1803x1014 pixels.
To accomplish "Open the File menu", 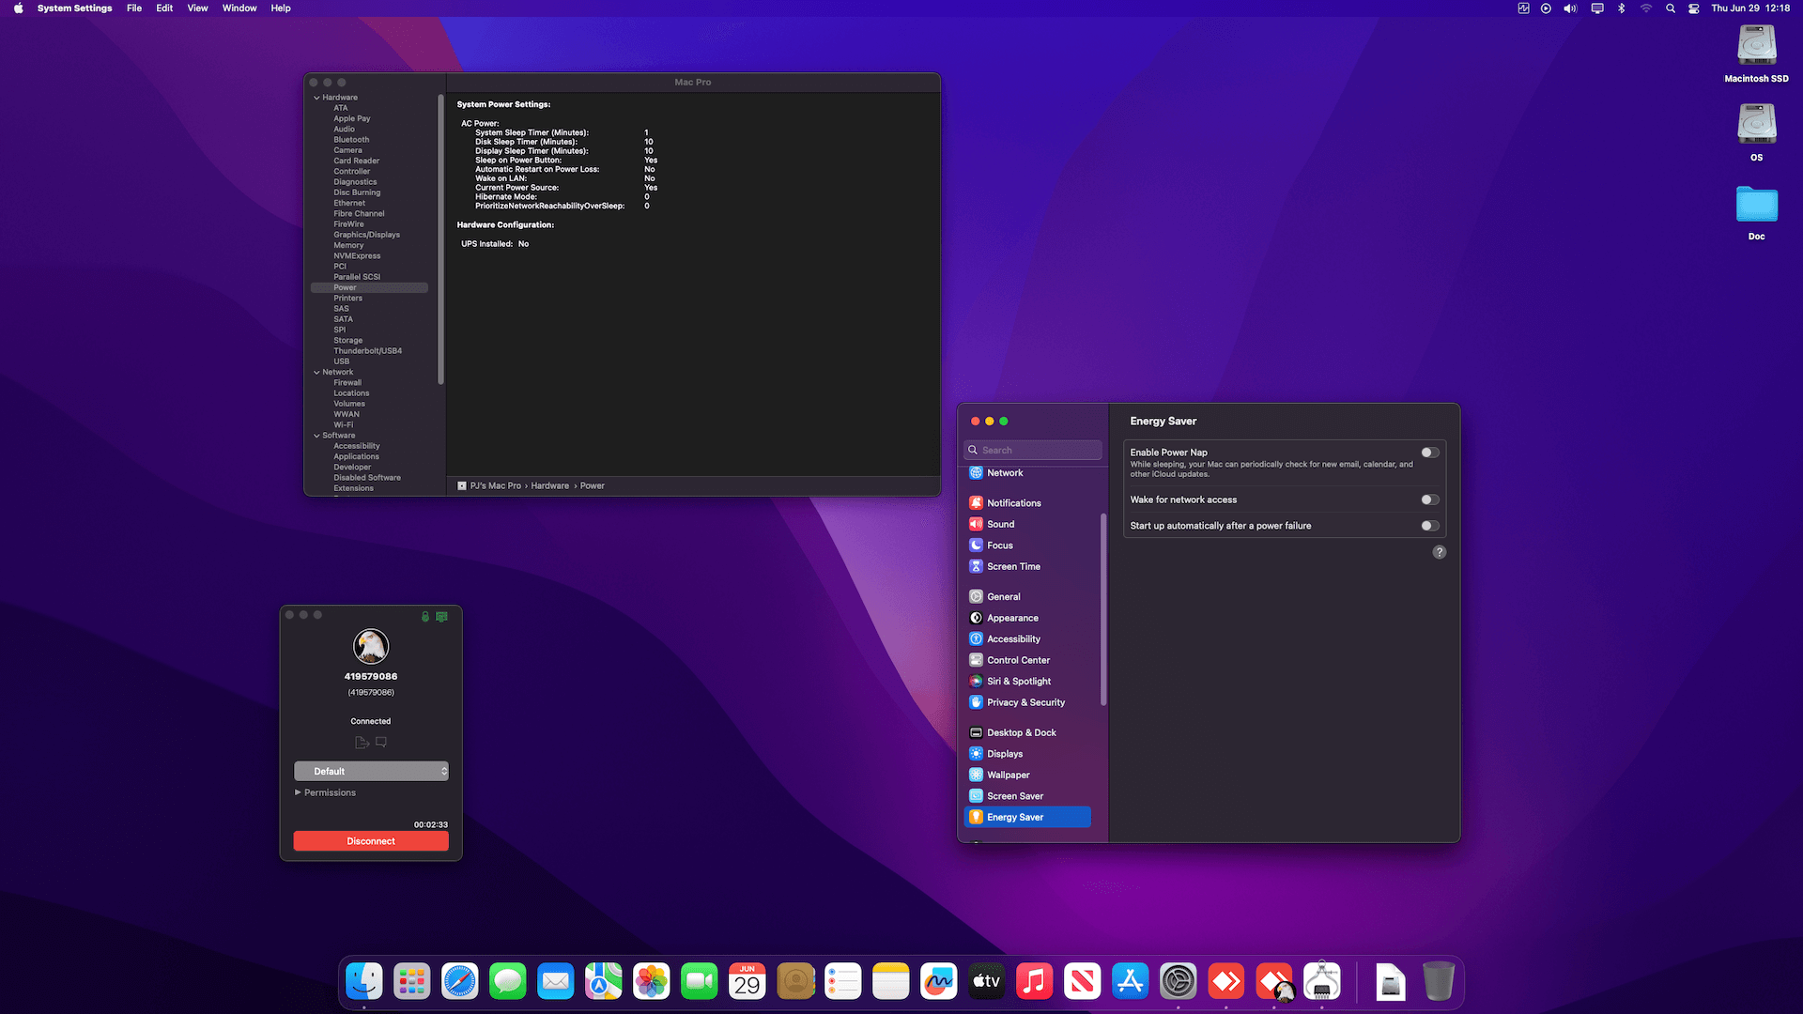I will point(134,8).
